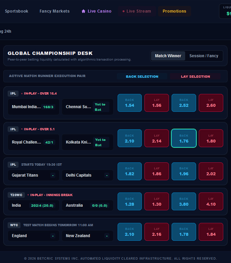
Task: Back Gujarat Titans at 1.82
Action: (x=130, y=171)
